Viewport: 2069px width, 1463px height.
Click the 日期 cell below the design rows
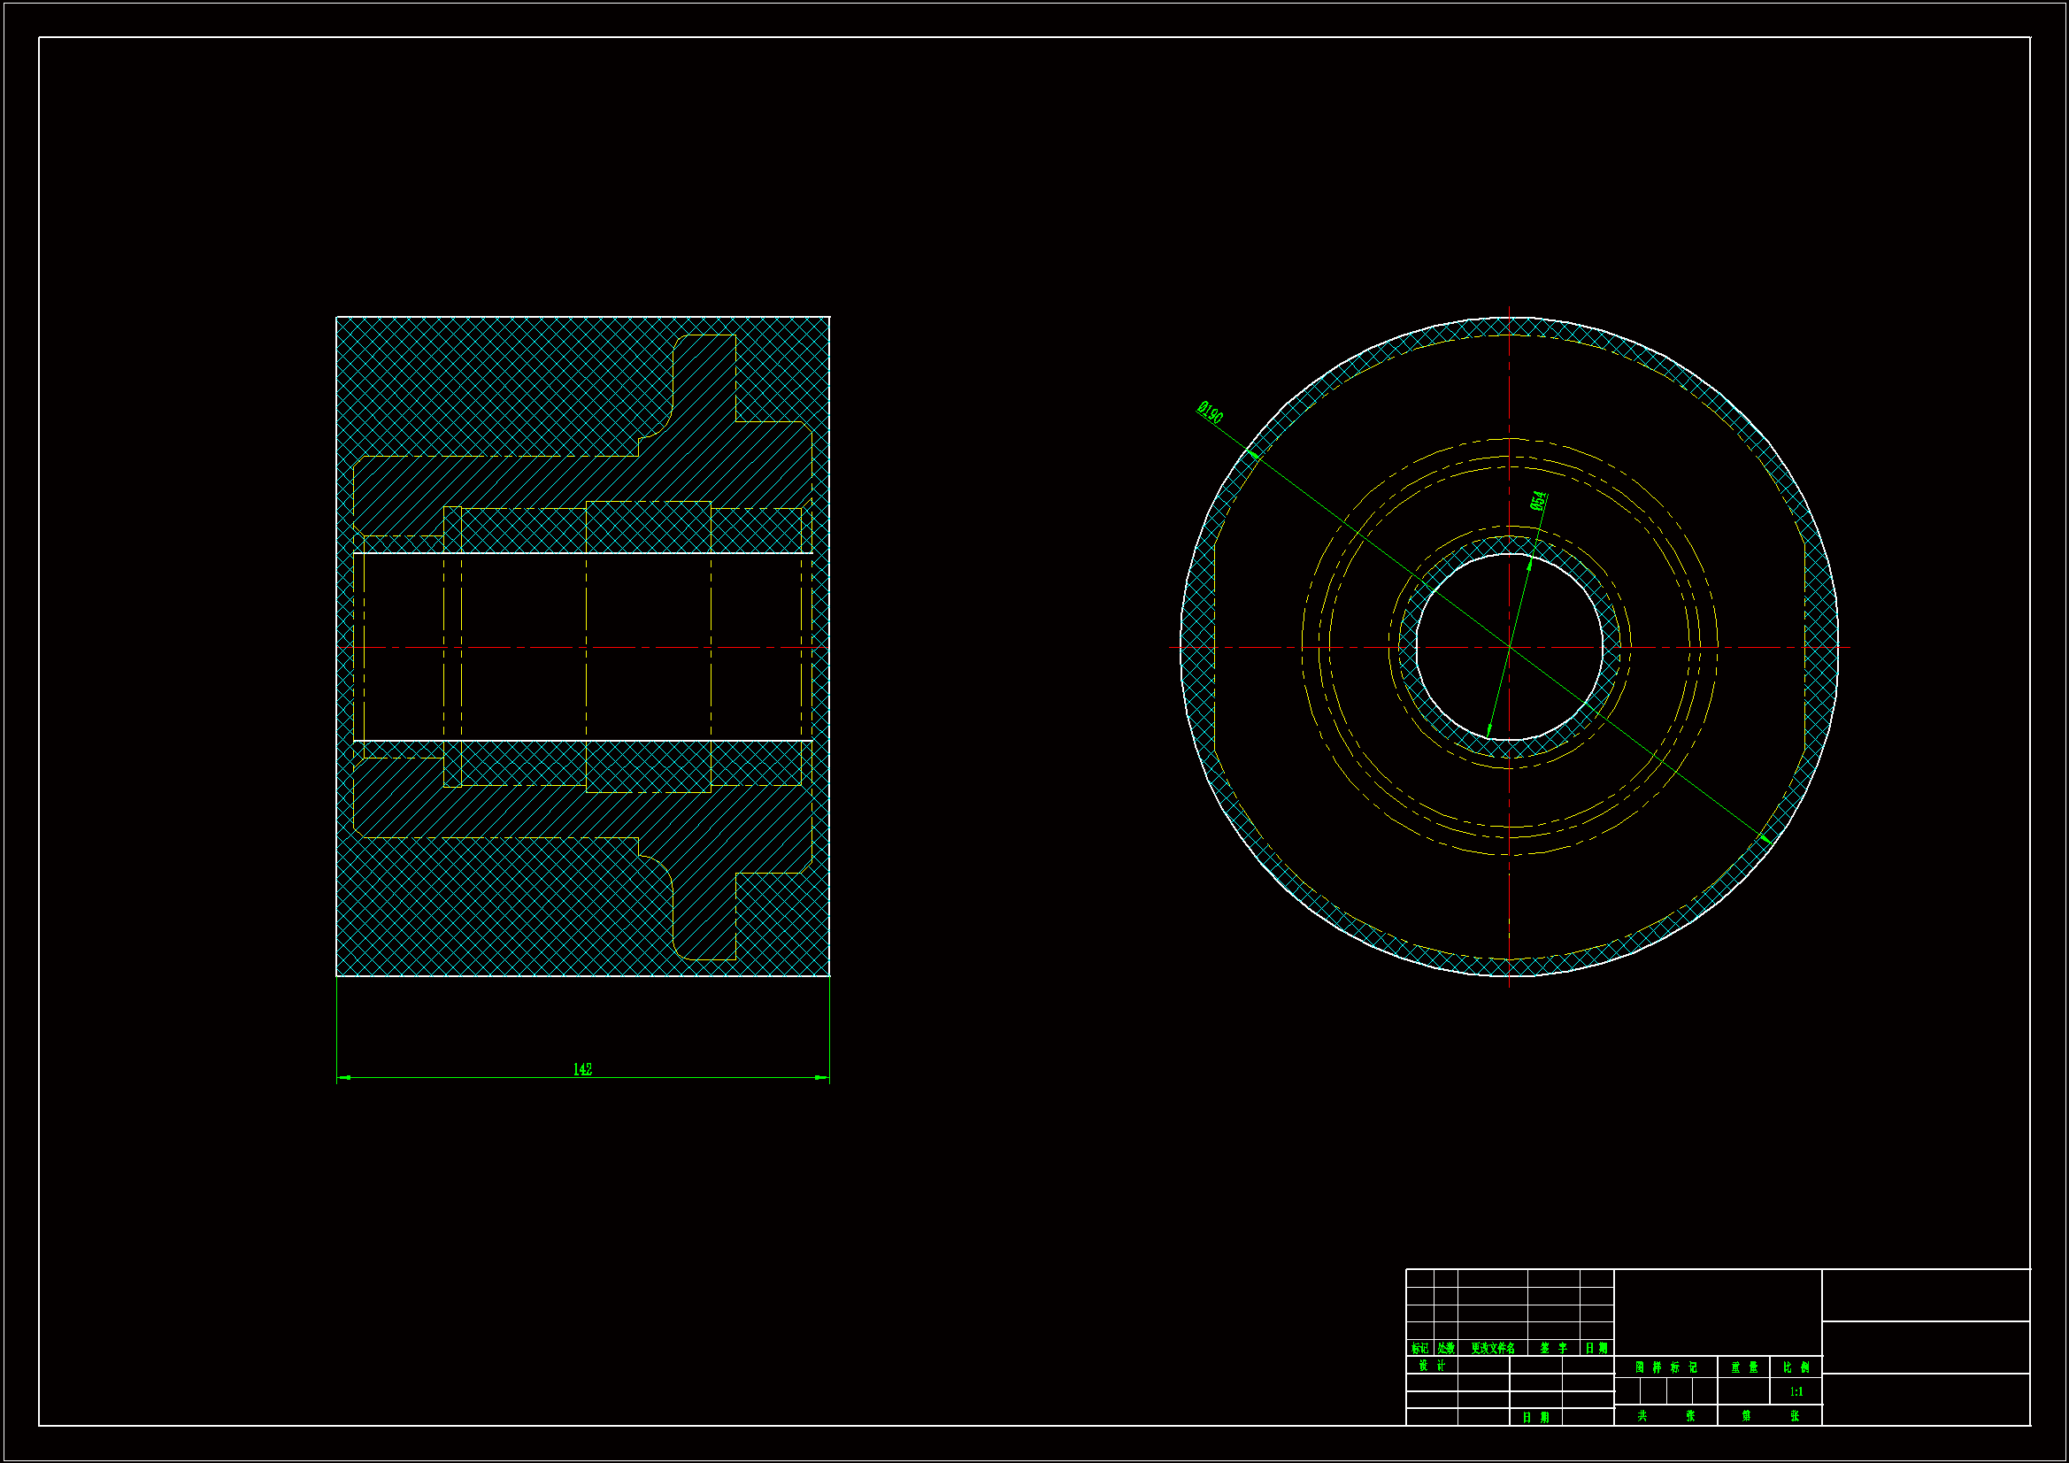pos(1535,1418)
